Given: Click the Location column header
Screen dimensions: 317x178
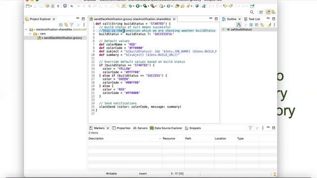Looking at the screenshot, I should [x=225, y=138].
